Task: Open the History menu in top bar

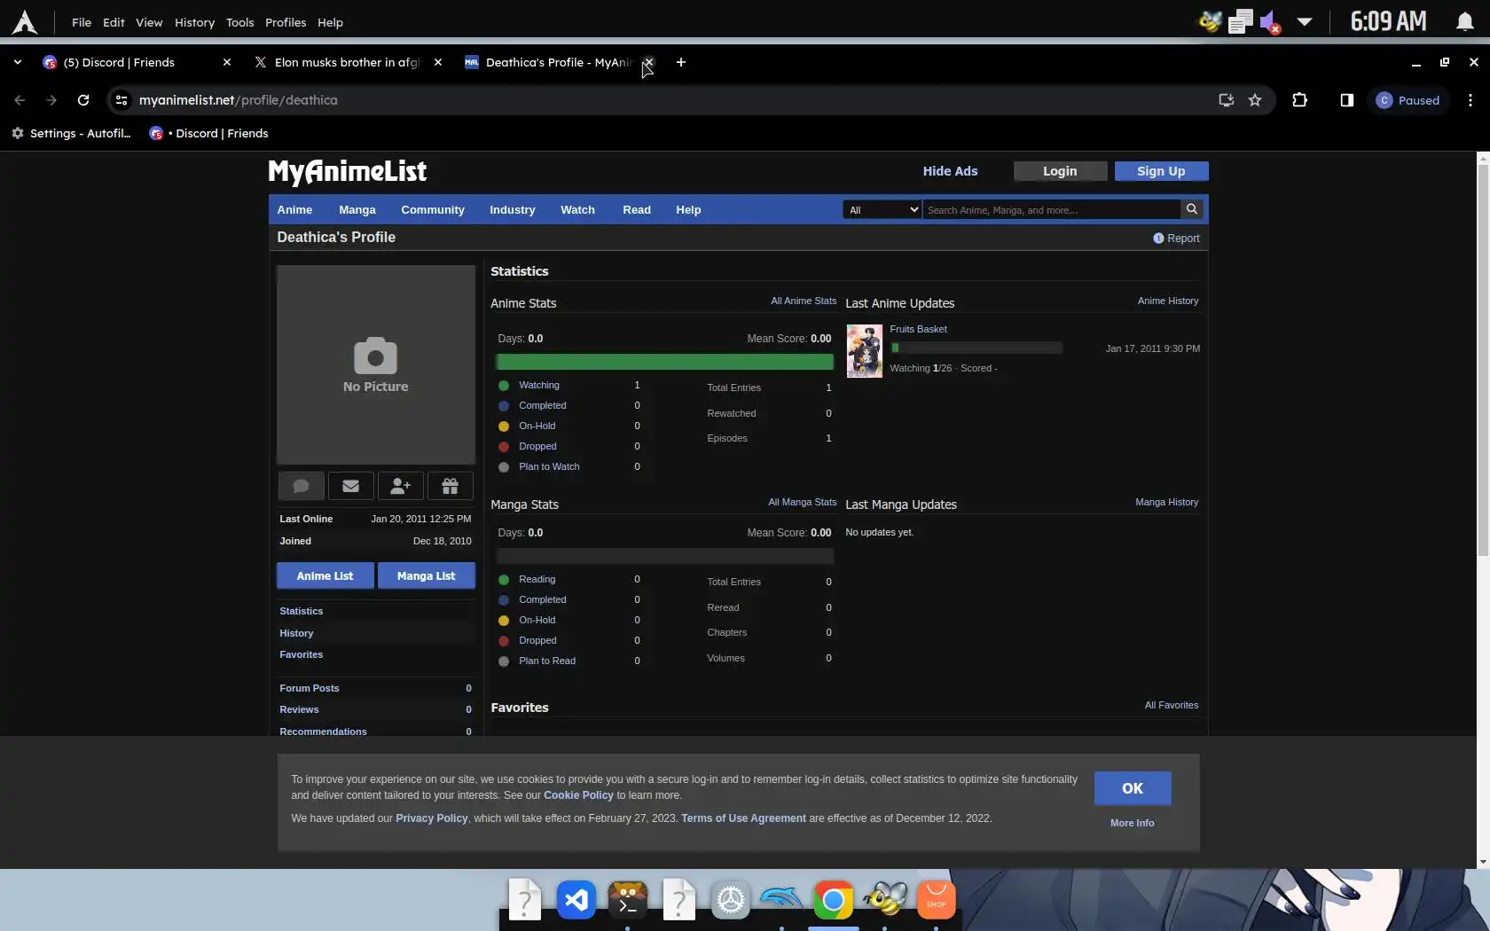Action: [194, 22]
